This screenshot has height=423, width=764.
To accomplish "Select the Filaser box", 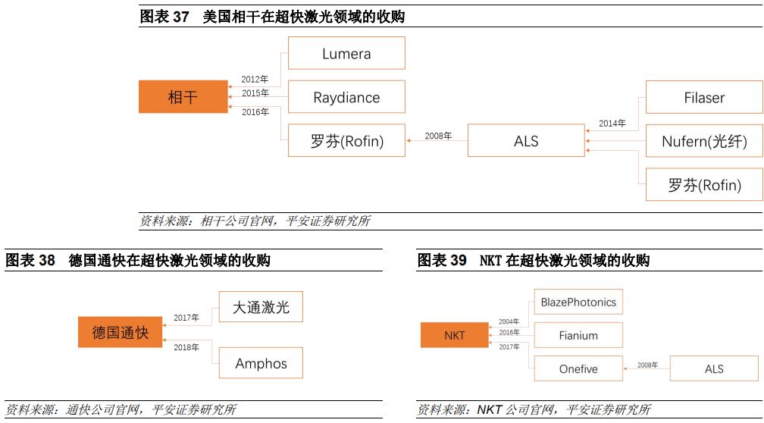I will (x=703, y=97).
